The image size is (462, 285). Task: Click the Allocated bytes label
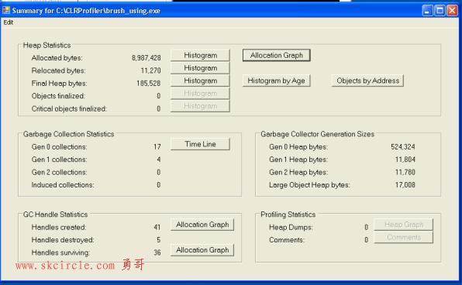[x=57, y=58]
